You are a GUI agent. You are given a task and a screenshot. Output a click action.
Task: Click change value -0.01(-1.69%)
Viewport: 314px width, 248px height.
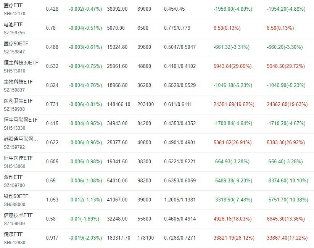pos(84,219)
